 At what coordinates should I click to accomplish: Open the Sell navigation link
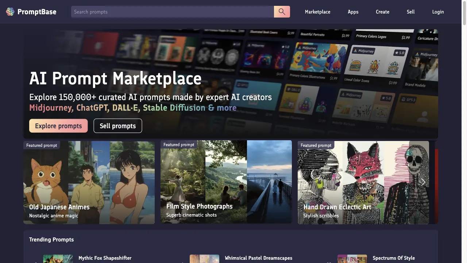click(411, 12)
